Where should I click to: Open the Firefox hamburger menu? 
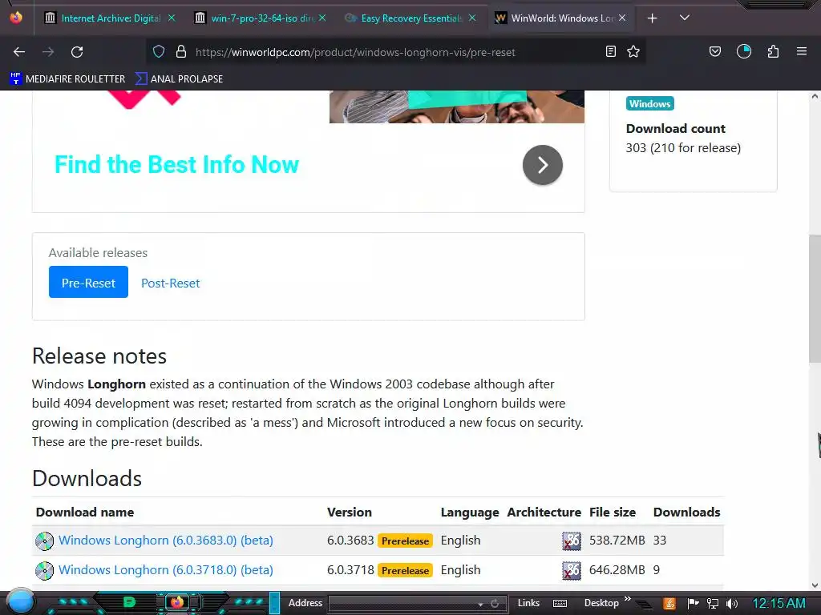(801, 51)
